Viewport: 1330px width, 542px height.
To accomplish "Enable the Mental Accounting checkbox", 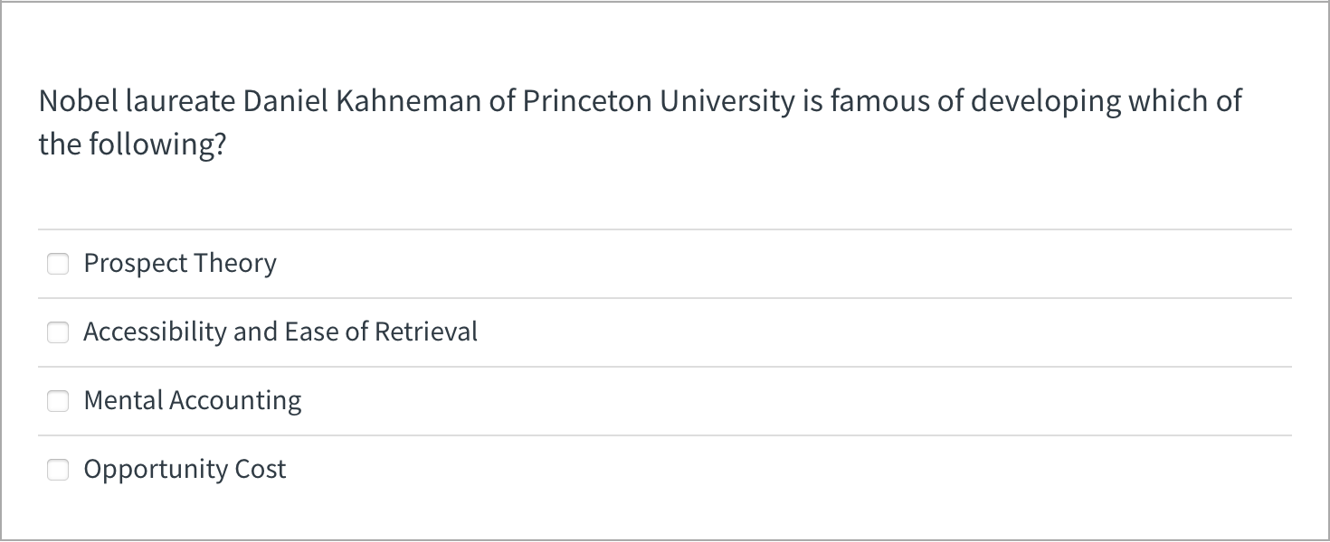I will pos(58,401).
